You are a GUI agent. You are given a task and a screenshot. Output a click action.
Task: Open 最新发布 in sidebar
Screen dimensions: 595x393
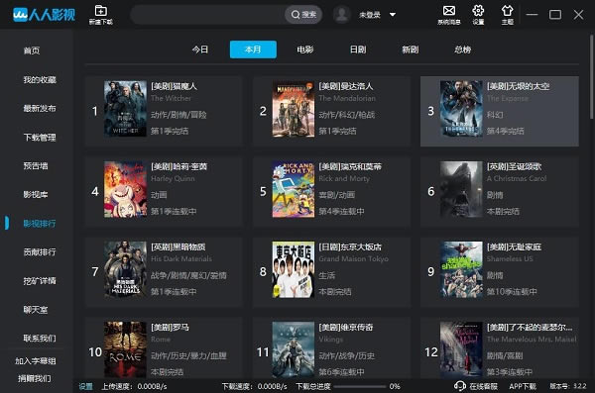pyautogui.click(x=40, y=108)
